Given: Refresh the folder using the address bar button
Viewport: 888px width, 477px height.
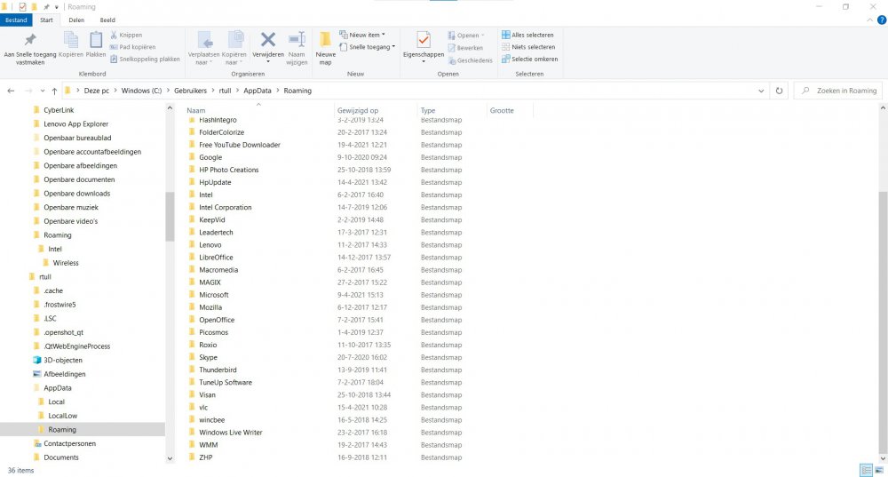Looking at the screenshot, I should (x=779, y=91).
